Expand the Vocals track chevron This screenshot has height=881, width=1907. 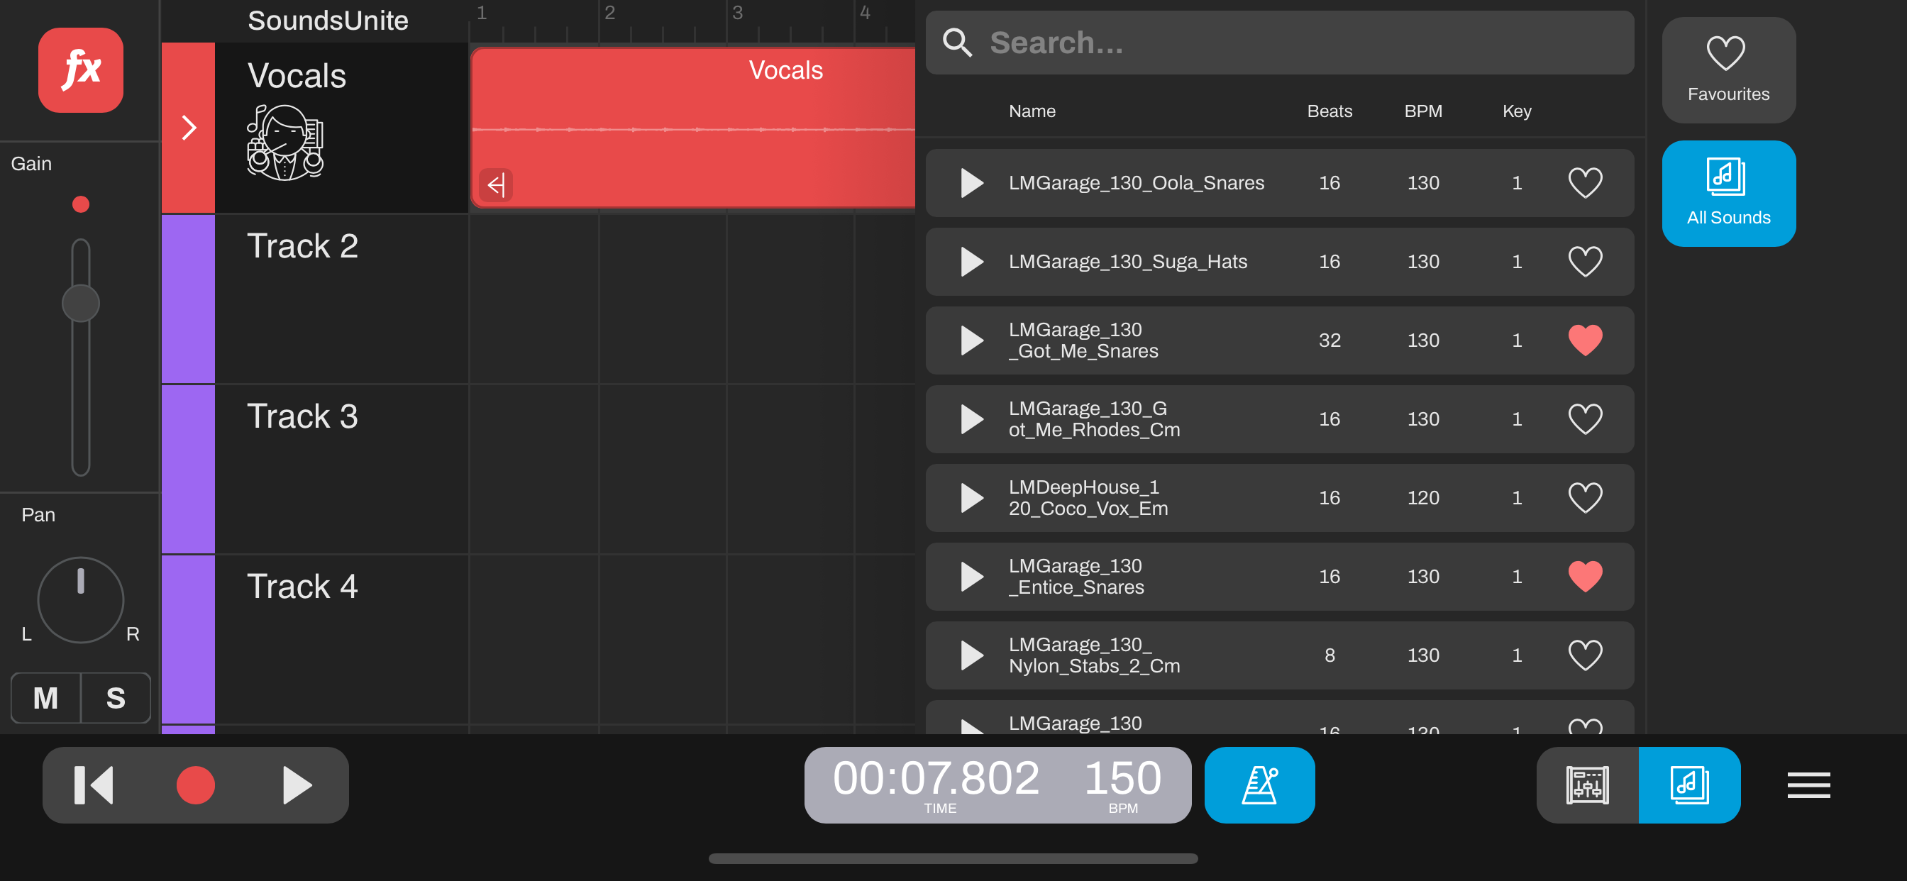[x=189, y=128]
